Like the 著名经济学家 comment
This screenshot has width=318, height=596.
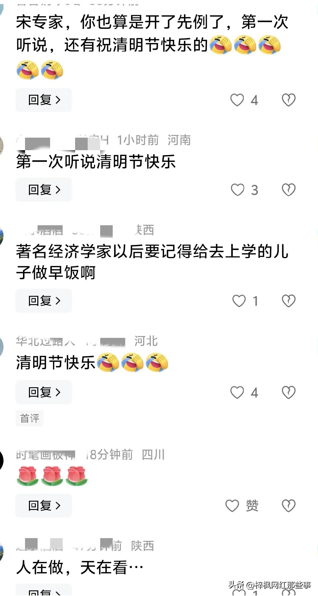pyautogui.click(x=239, y=301)
